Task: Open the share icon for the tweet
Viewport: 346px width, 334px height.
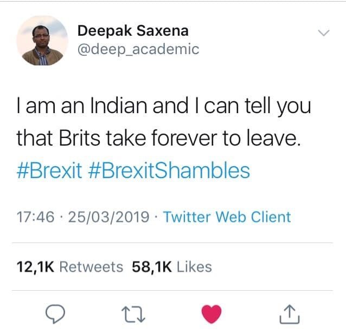Action: click(x=290, y=315)
